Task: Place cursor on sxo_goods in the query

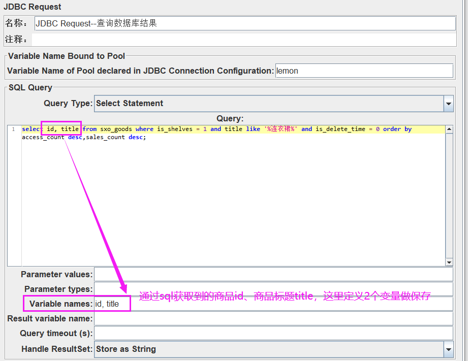Action: click(x=116, y=129)
